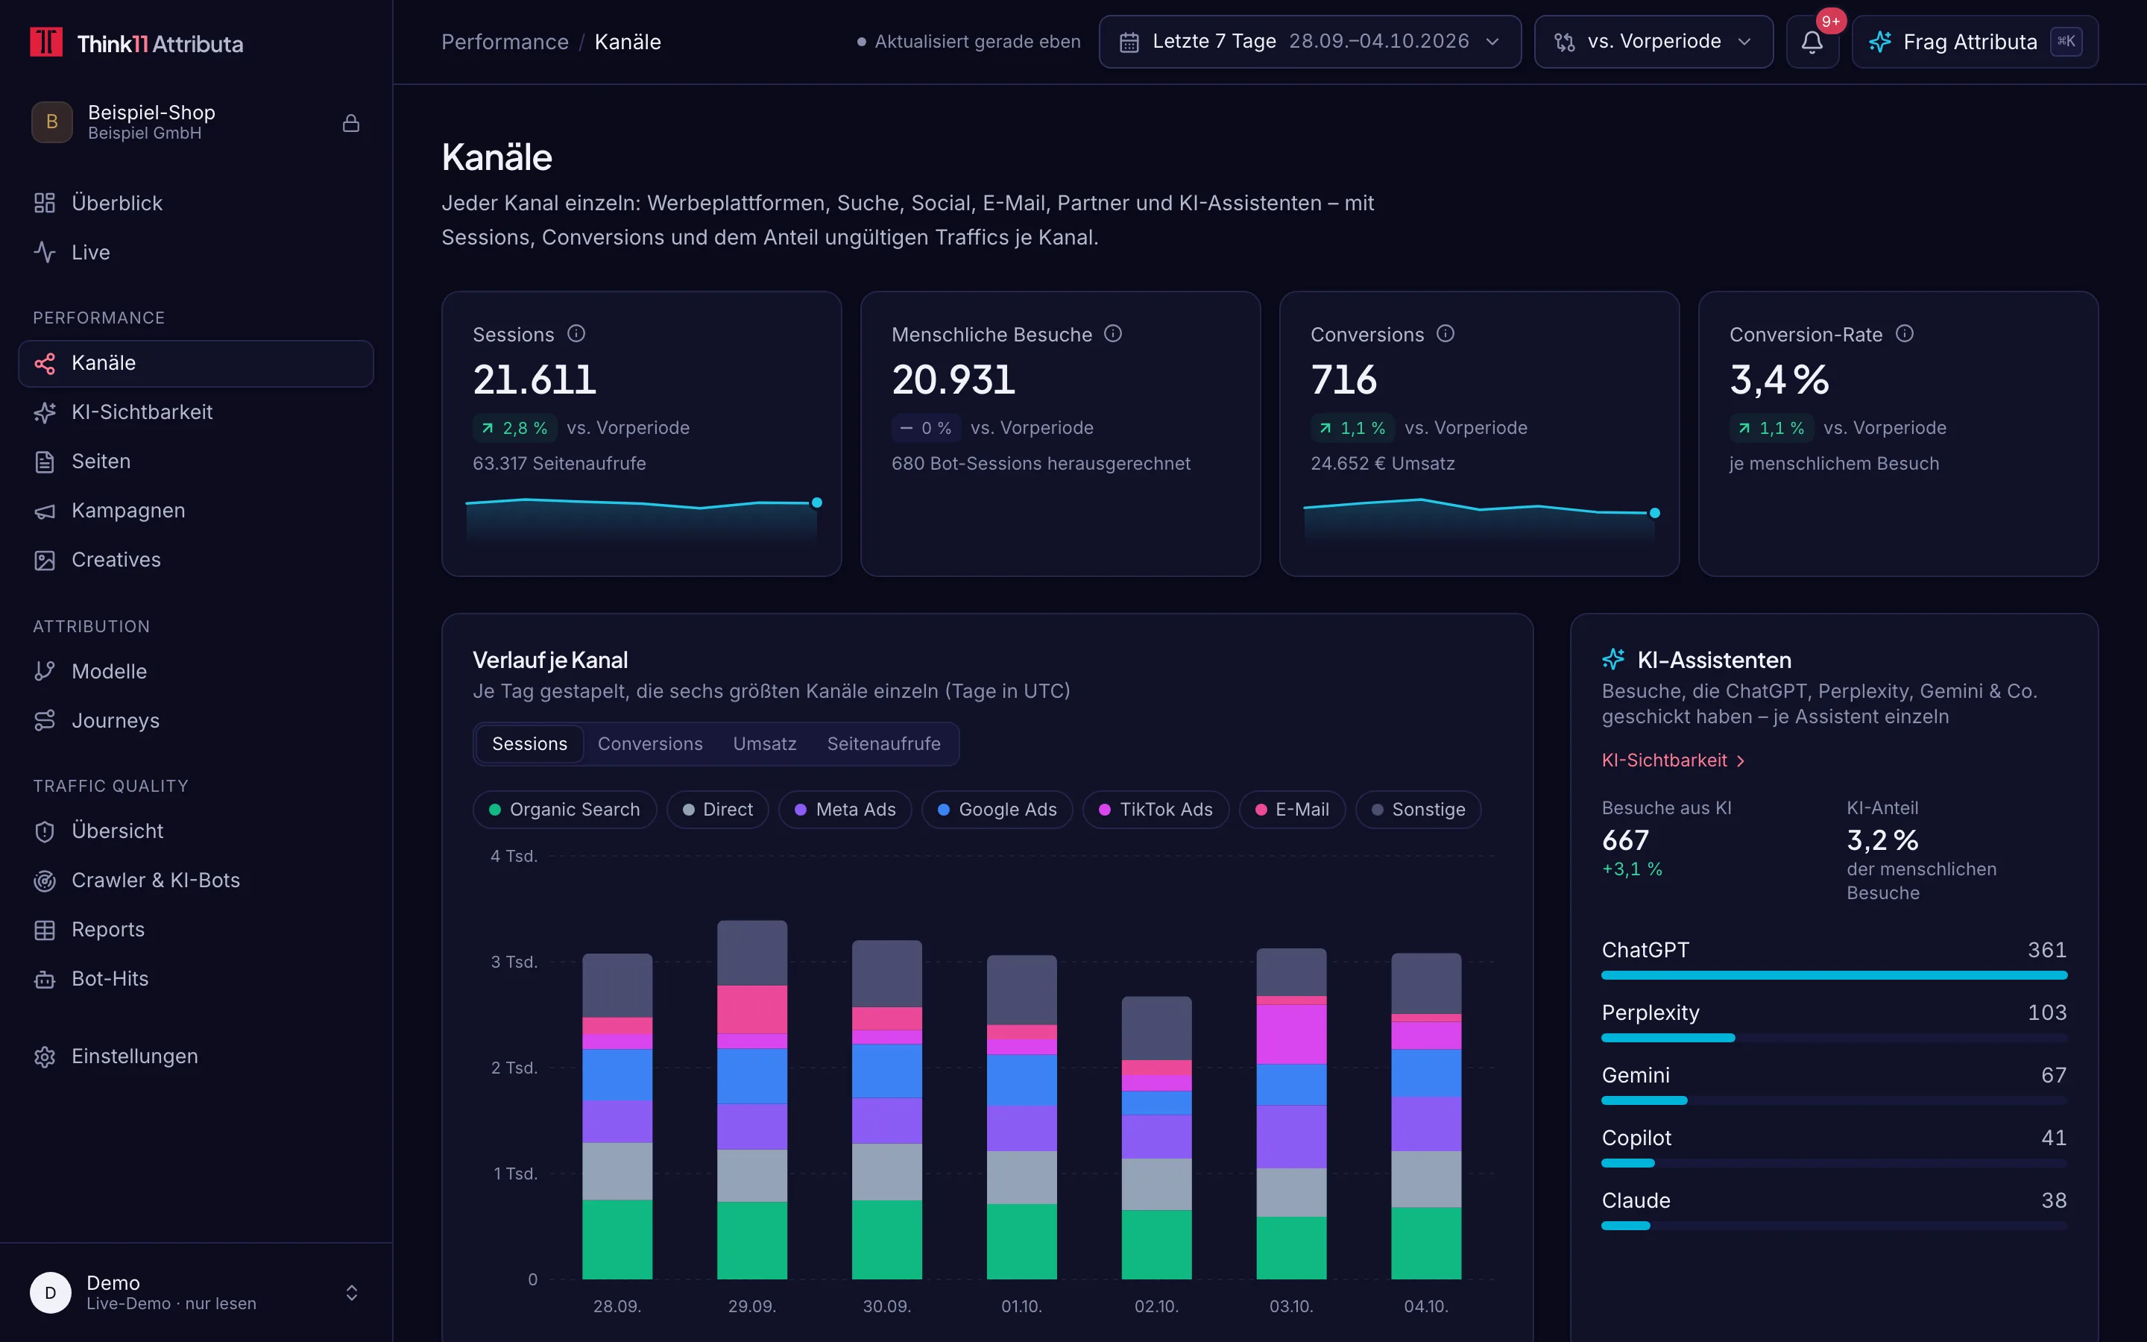This screenshot has width=2147, height=1342.
Task: Click the KI-Sichtbarkeit link in KI-Assistenten card
Action: [x=1673, y=760]
